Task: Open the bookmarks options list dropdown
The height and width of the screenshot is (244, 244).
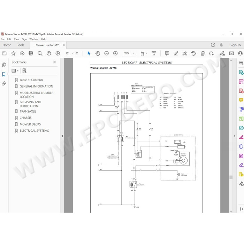Action: [15, 71]
